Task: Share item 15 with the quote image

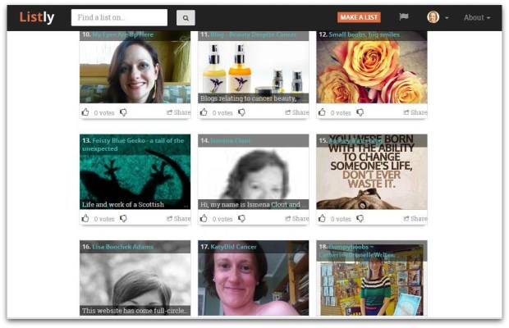Action: point(415,218)
